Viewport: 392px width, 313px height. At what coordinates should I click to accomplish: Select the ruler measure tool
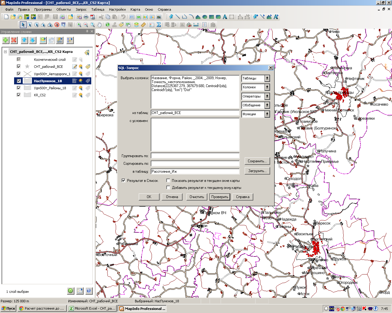point(143,25)
